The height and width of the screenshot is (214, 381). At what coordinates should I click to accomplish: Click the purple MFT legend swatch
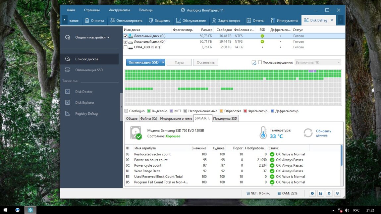tap(172, 111)
